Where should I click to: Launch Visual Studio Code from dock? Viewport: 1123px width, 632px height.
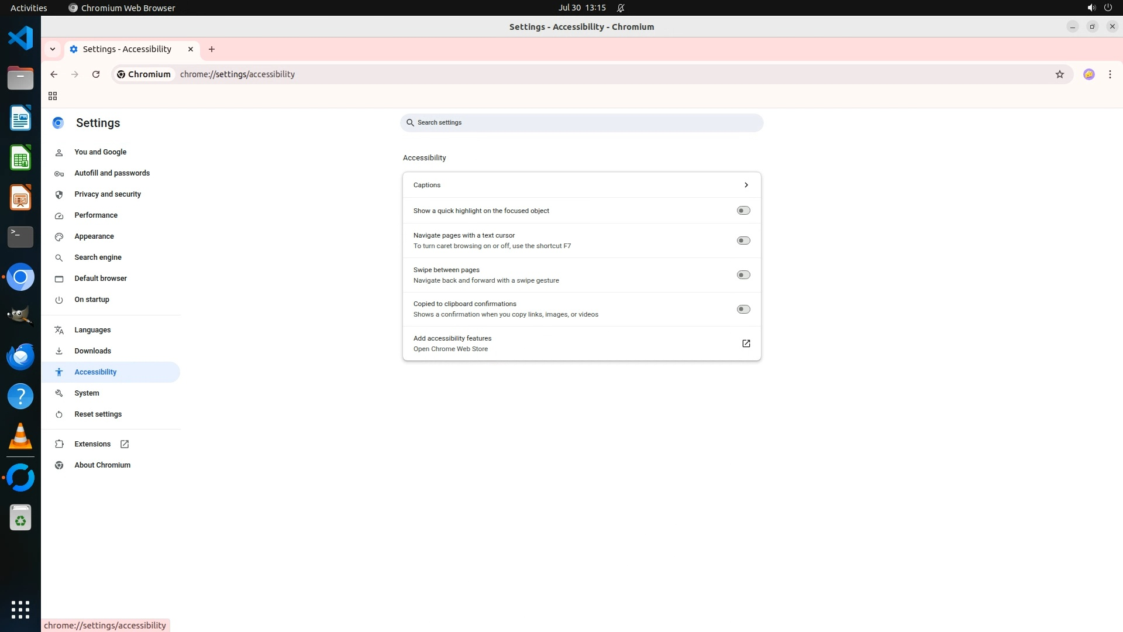coord(20,39)
